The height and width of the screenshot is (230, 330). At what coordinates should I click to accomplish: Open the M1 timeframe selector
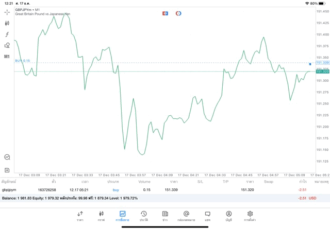coord(7,57)
